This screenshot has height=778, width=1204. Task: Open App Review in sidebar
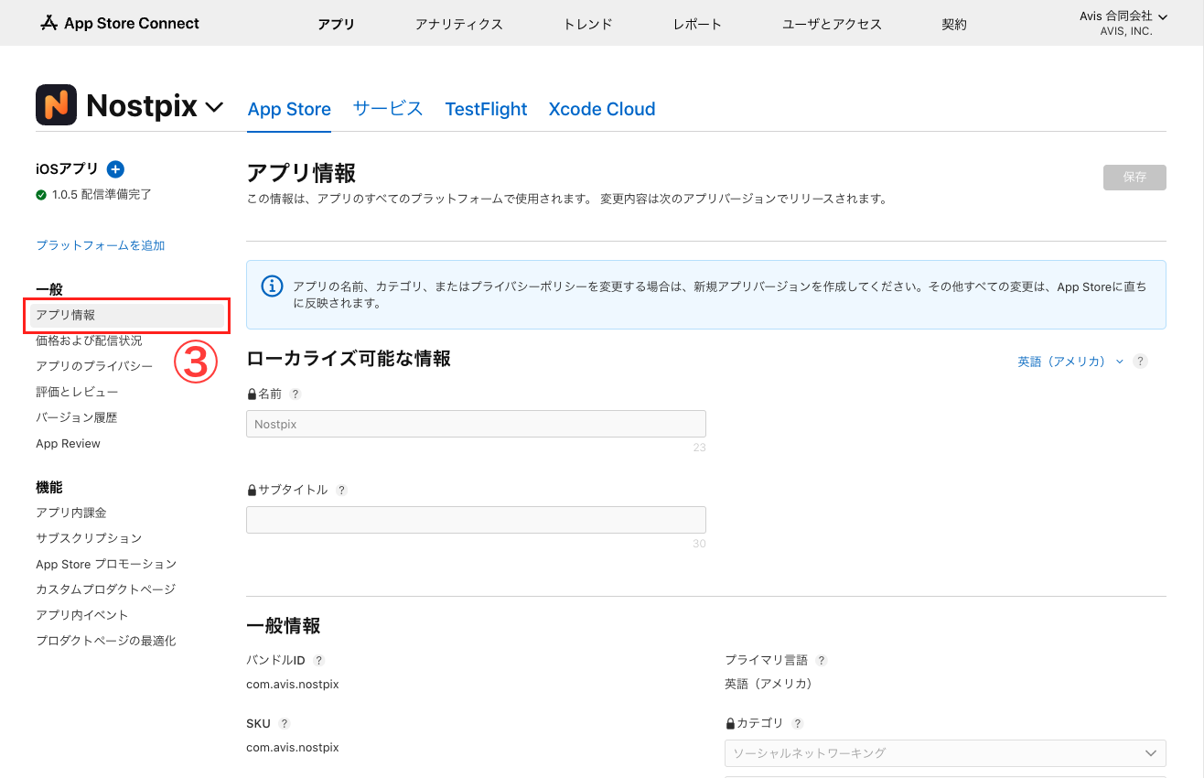[69, 444]
